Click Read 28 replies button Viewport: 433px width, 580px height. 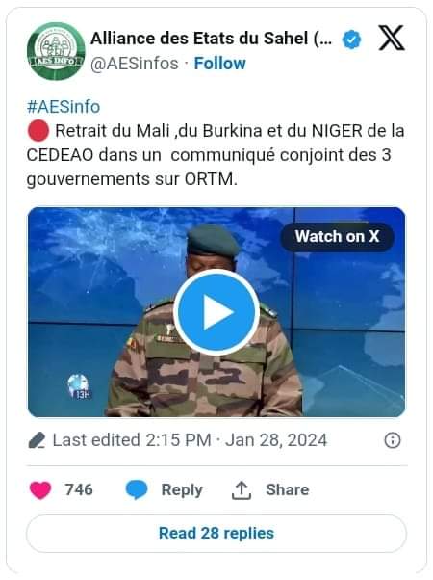(x=216, y=534)
